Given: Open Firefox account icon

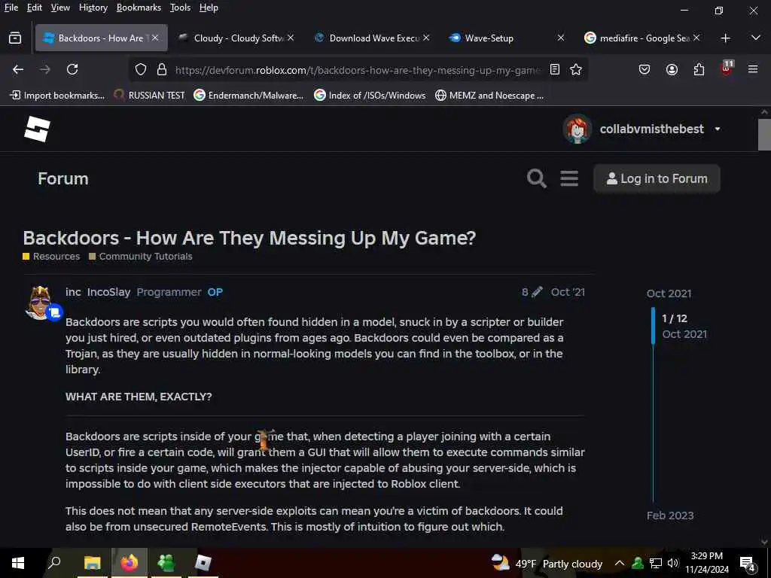Looking at the screenshot, I should [672, 70].
